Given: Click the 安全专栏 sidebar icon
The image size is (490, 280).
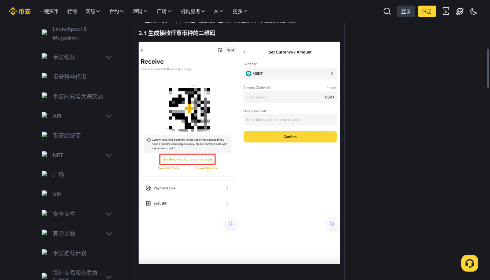Looking at the screenshot, I should [x=44, y=214].
